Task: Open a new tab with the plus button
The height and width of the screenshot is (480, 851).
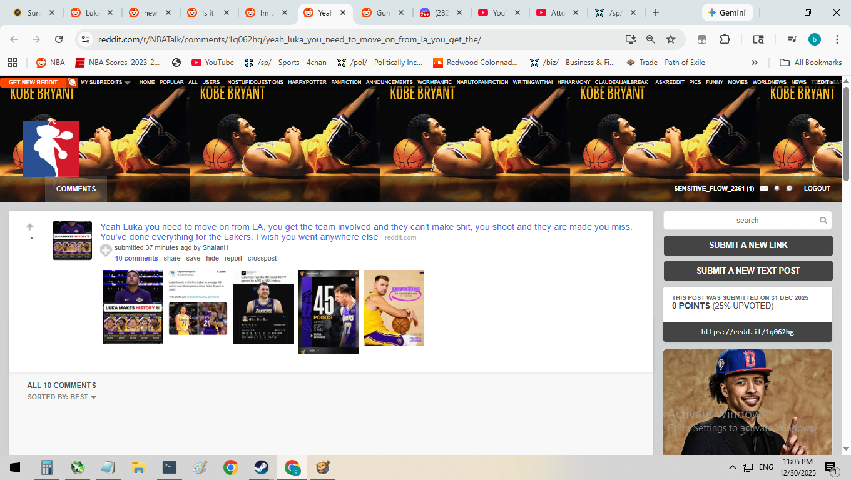Action: click(x=655, y=12)
